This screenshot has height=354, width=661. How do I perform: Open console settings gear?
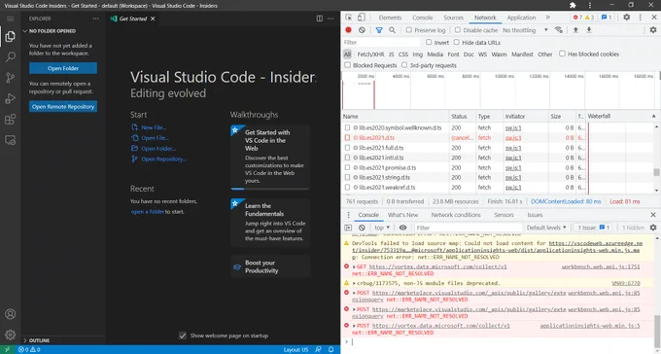[x=653, y=228]
